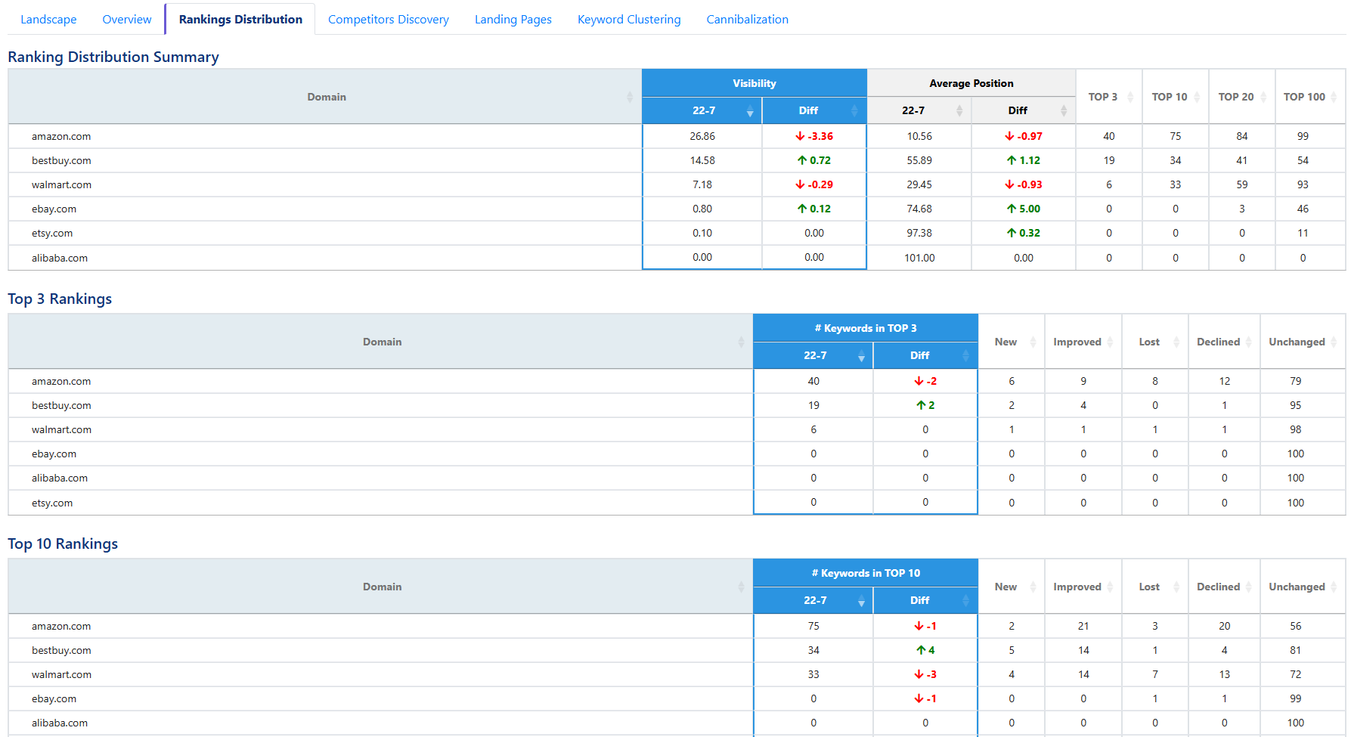
Task: Select alibaba.com in the summary table
Action: (60, 258)
